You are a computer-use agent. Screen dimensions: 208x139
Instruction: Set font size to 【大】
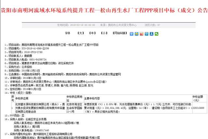[x=80, y=33]
